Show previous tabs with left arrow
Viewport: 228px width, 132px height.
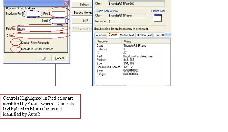click(x=166, y=34)
